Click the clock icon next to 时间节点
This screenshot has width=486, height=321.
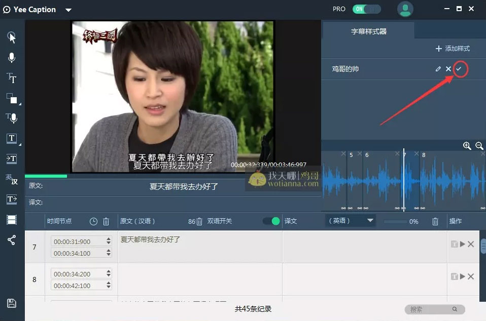tap(93, 221)
